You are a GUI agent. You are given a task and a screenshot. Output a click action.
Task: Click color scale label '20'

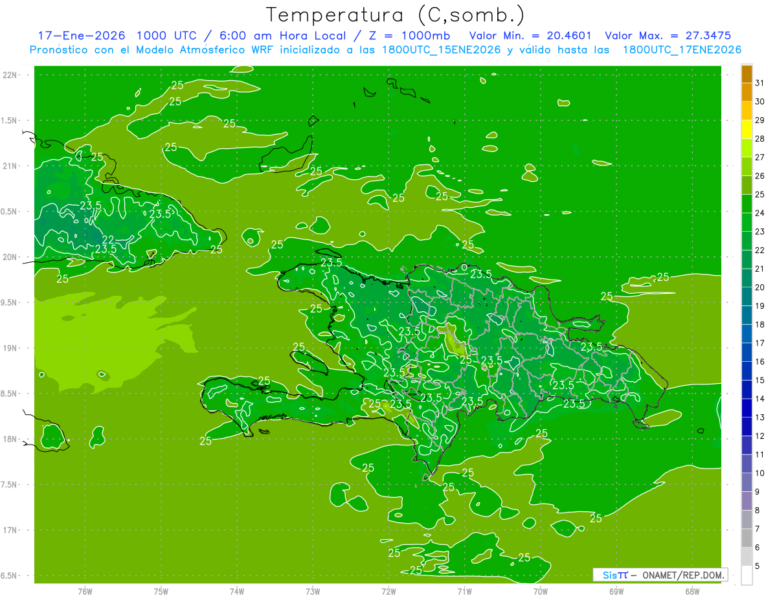point(760,287)
